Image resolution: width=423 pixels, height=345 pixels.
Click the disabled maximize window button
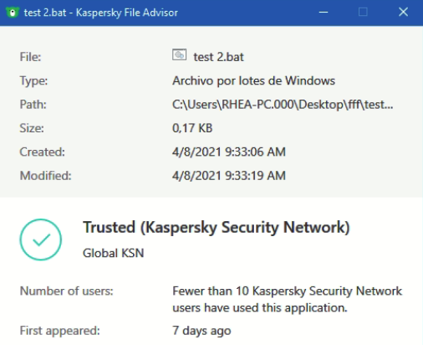pyautogui.click(x=363, y=13)
